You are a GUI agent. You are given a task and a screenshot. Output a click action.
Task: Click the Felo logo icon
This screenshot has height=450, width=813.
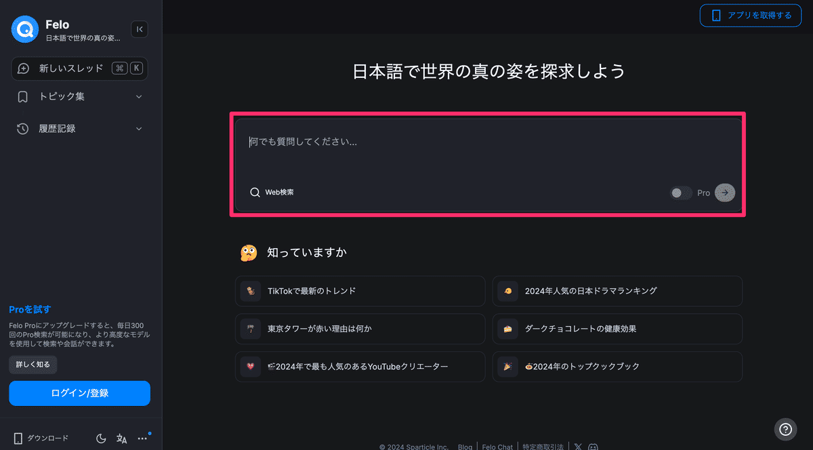click(x=26, y=29)
